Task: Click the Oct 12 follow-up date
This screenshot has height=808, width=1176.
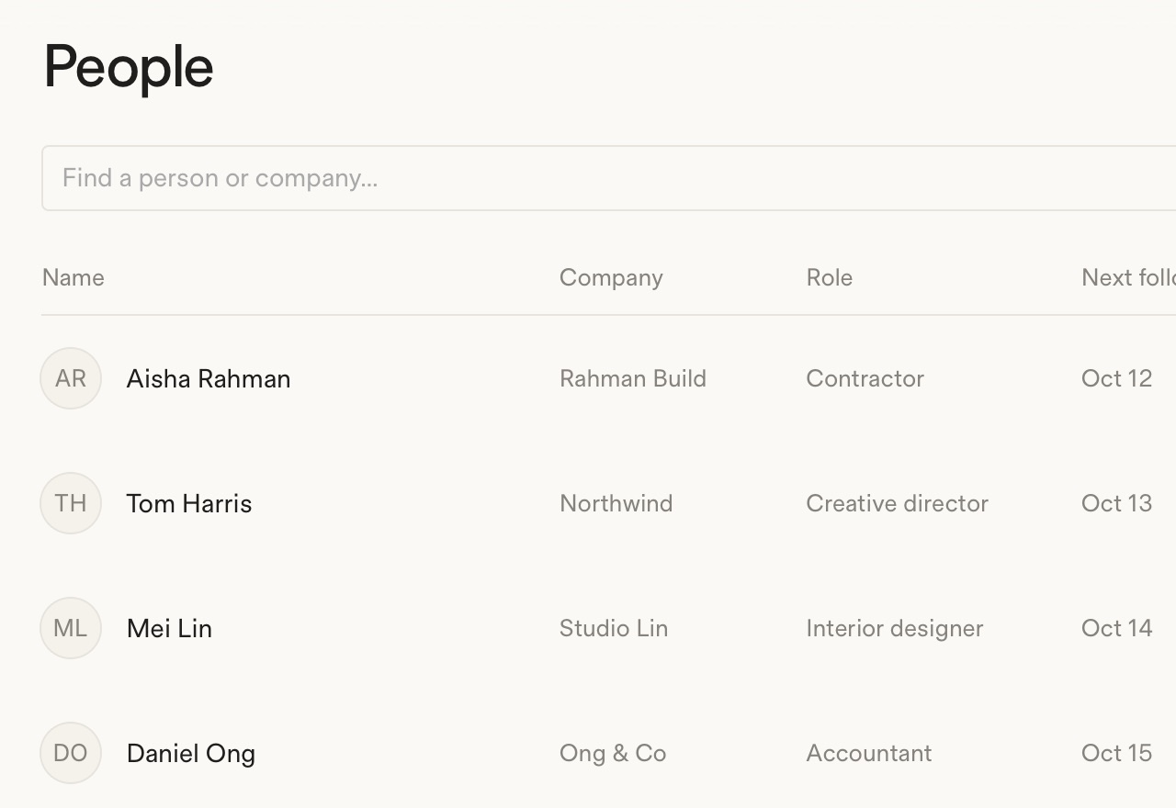Action: 1117,378
